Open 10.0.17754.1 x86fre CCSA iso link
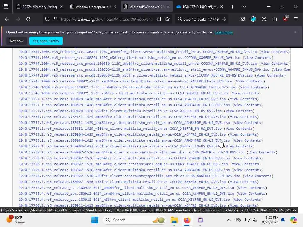This screenshot has width=303, height=227. [120, 129]
